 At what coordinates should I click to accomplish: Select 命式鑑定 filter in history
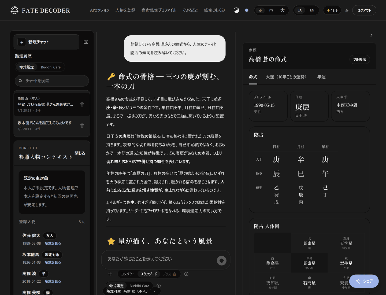[x=27, y=67]
